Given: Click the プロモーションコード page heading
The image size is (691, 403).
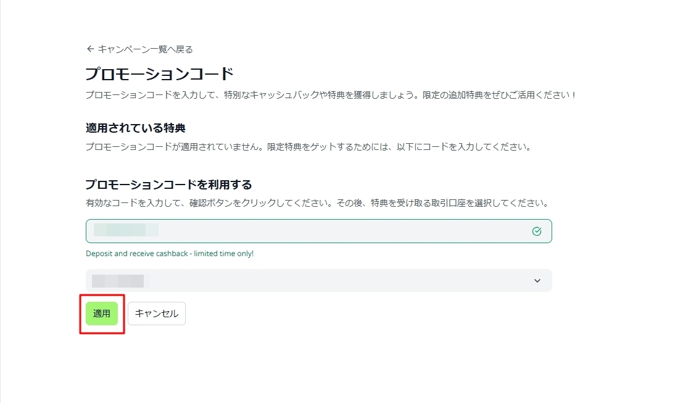Looking at the screenshot, I should coord(159,73).
